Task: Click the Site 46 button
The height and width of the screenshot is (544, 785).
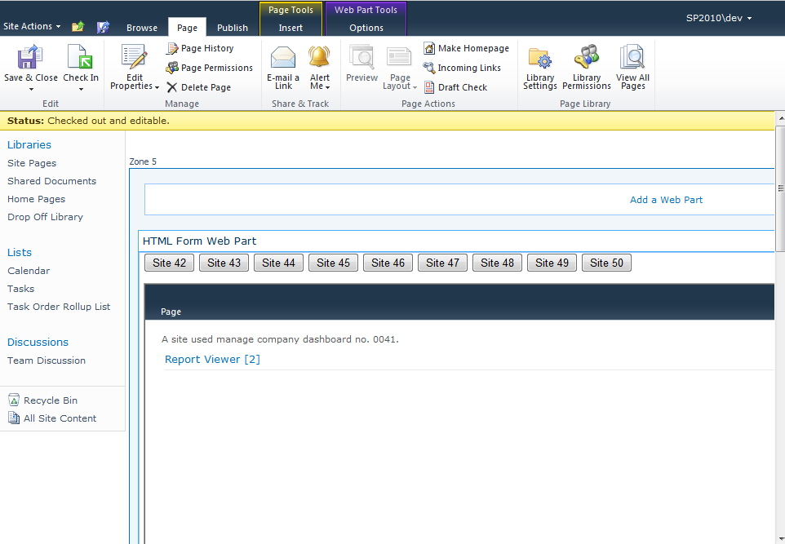Action: coord(388,263)
